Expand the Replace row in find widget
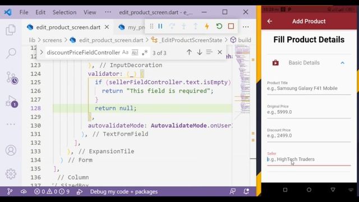Viewport: 359px width, 202px height. click(x=42, y=52)
